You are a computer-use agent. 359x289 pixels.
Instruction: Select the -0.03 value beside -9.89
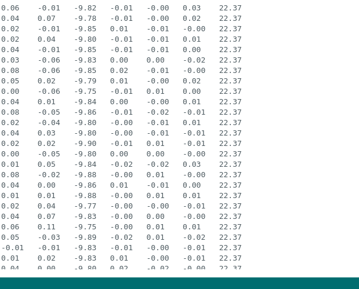point(49,237)
